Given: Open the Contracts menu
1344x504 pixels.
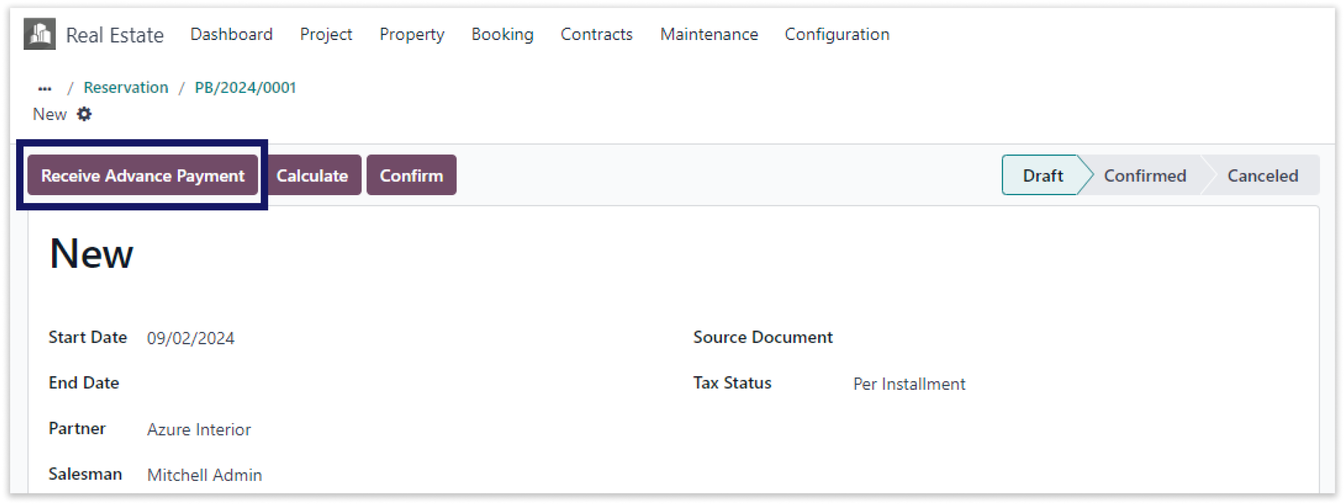Looking at the screenshot, I should (596, 35).
